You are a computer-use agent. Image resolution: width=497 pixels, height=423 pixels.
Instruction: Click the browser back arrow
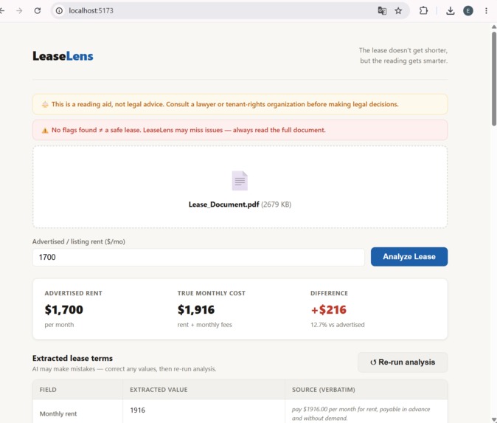coord(2,11)
